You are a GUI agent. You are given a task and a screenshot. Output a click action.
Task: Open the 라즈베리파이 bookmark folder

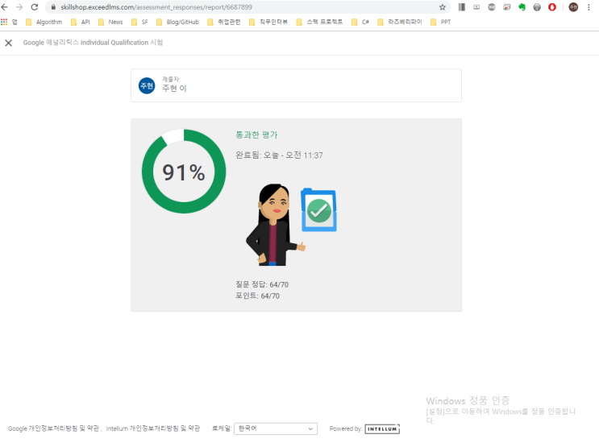pos(400,22)
